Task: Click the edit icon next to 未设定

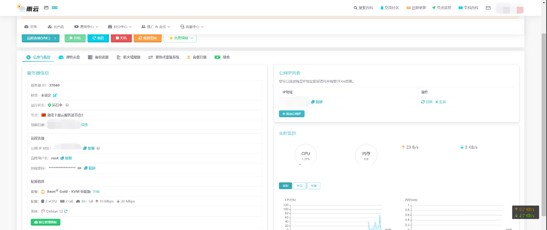Action: point(55,95)
